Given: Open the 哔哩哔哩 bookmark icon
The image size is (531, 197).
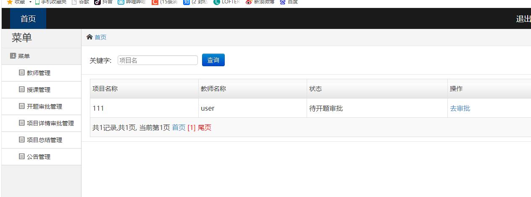Looking at the screenshot, I should pyautogui.click(x=121, y=2).
